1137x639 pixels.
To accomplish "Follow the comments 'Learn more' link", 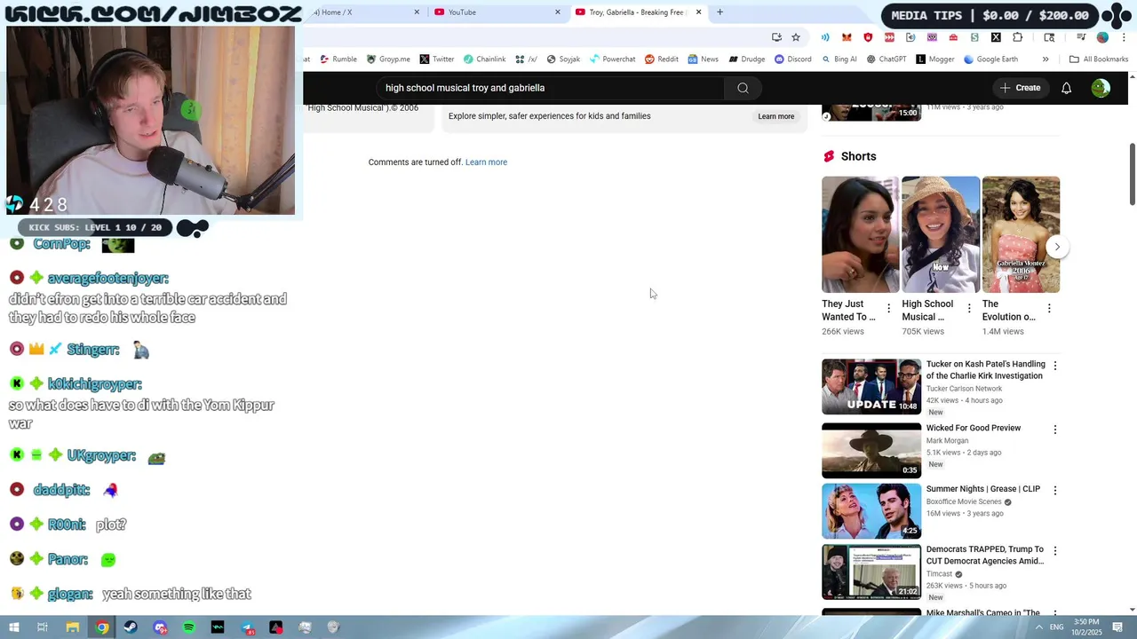I will [x=486, y=162].
